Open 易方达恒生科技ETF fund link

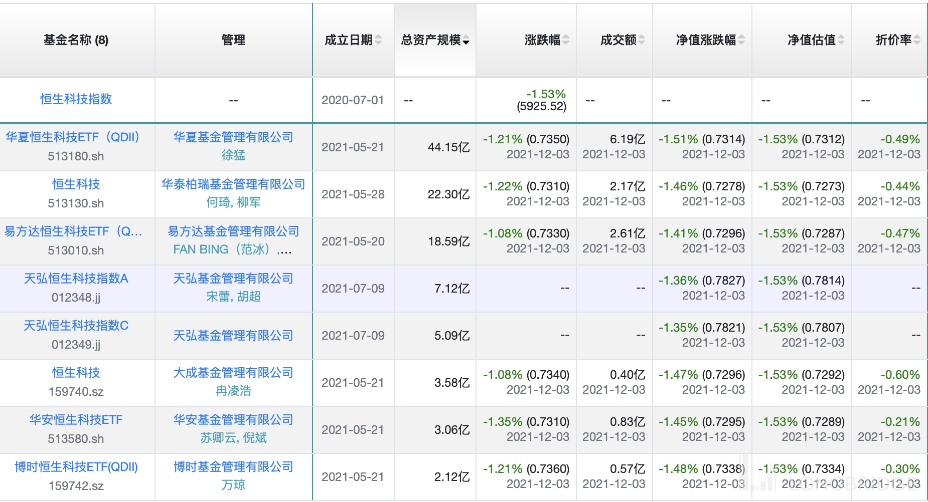73,231
